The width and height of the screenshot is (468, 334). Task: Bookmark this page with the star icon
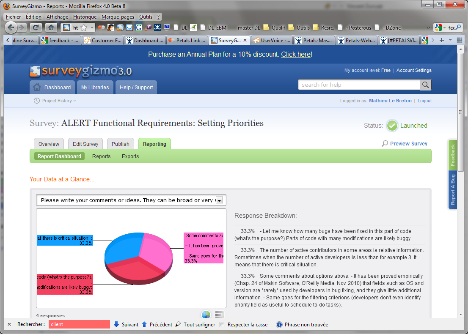click(84, 27)
